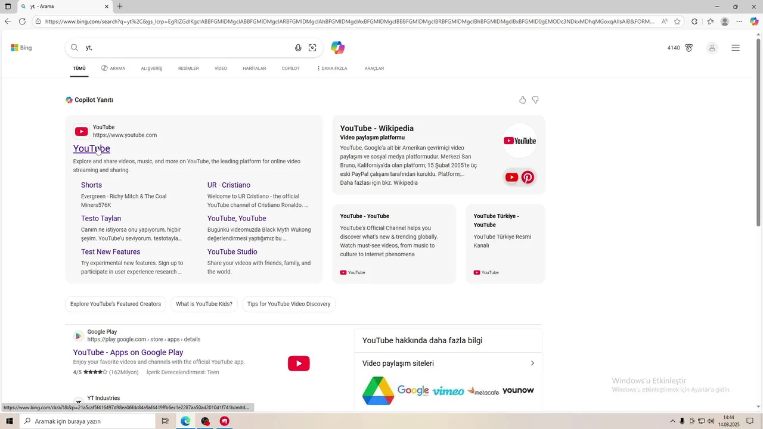Click YouTube play icon in Google Play result
The width and height of the screenshot is (763, 429).
299,363
